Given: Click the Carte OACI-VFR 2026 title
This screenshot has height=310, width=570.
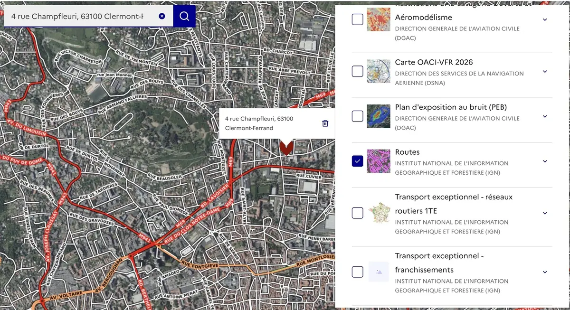Looking at the screenshot, I should tap(434, 62).
